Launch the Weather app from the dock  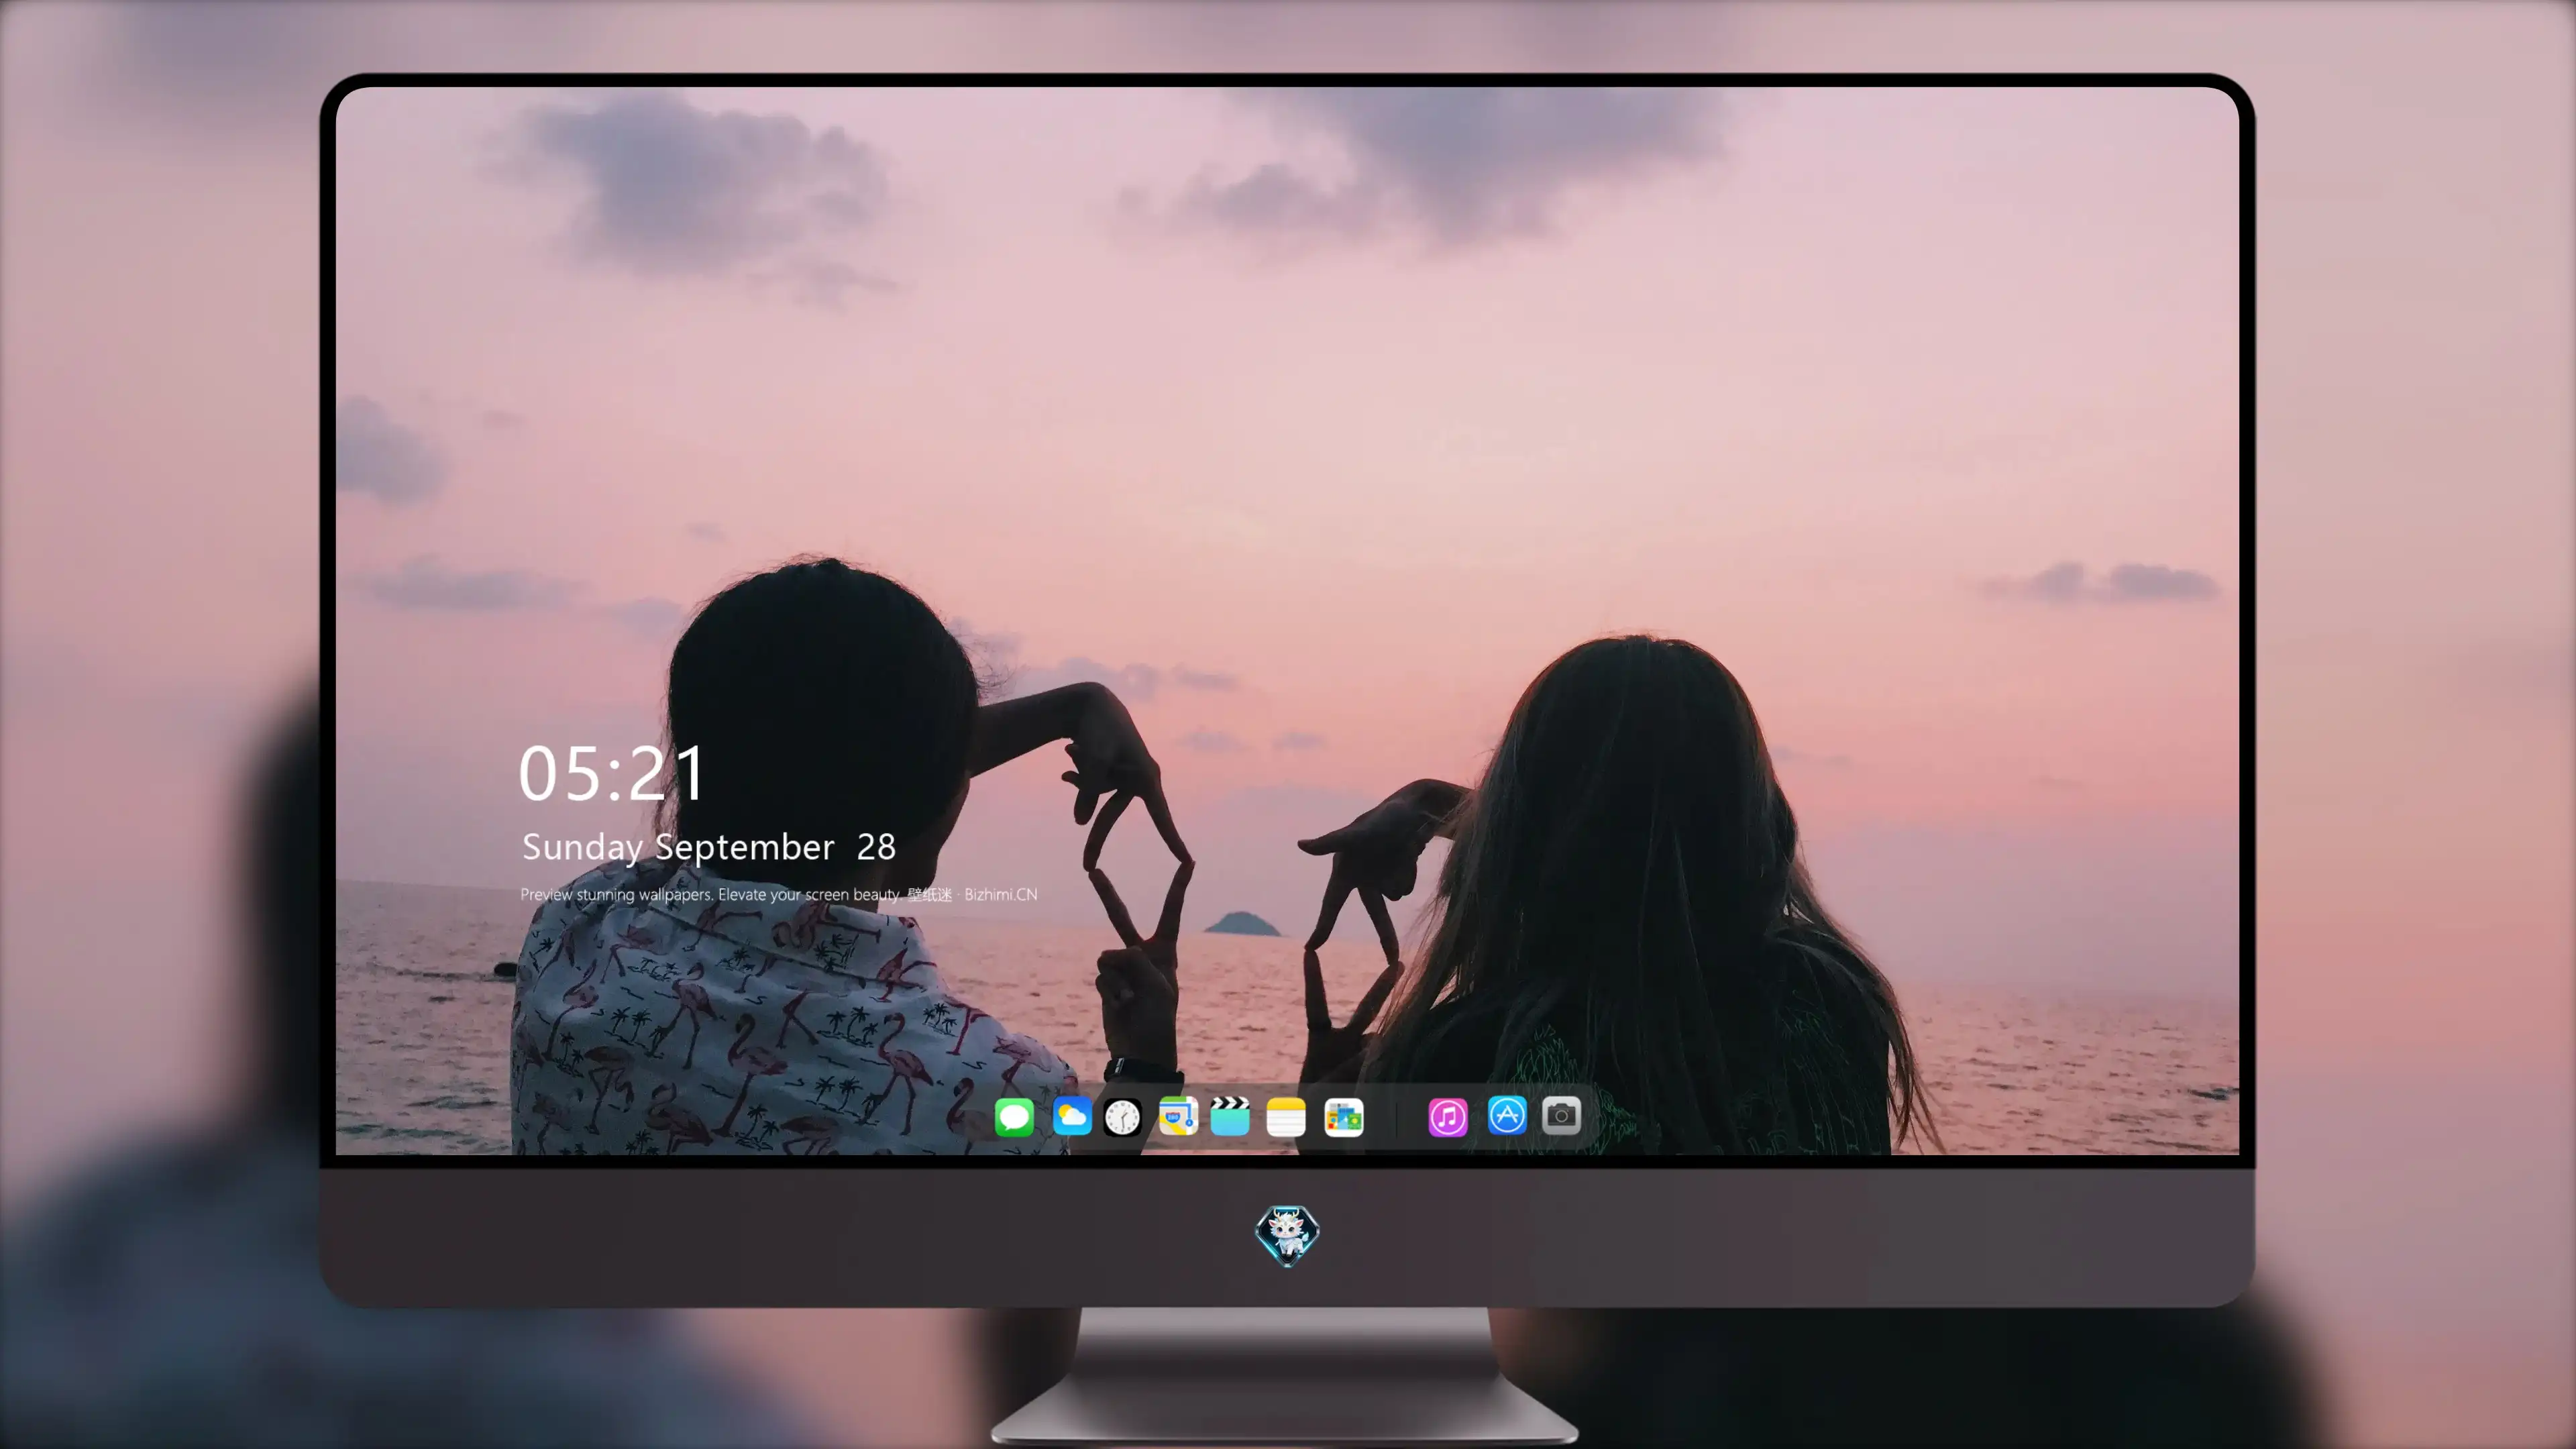coord(1071,1116)
